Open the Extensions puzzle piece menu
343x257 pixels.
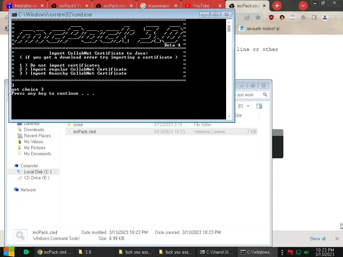303,17
